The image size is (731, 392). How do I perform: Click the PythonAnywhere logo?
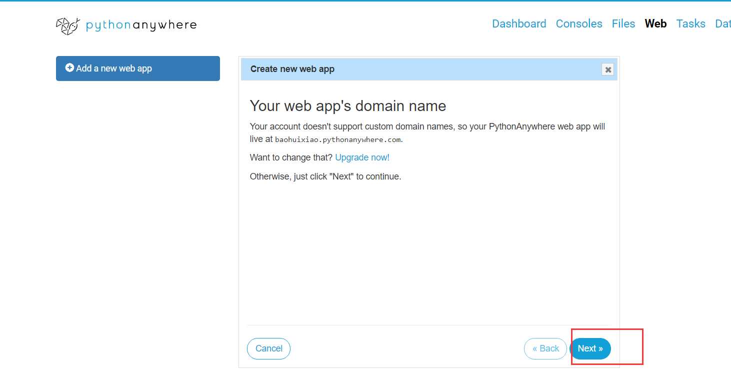(126, 25)
